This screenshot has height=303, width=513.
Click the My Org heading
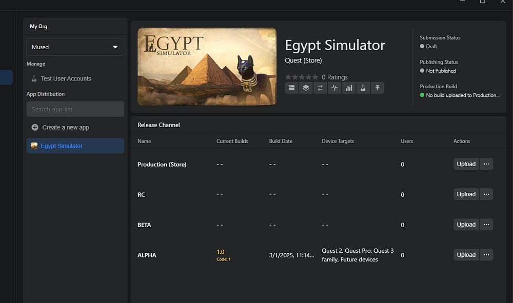click(x=38, y=27)
